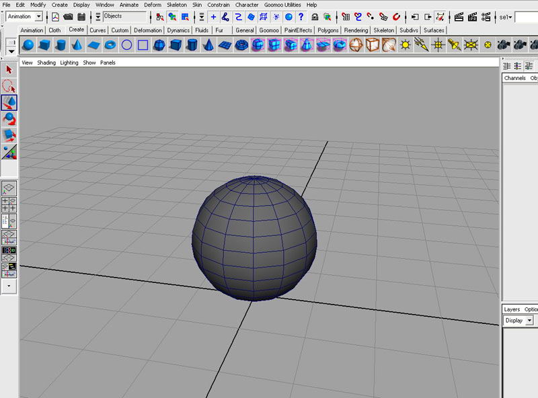Switch to the Polygons shelf tab

click(328, 30)
